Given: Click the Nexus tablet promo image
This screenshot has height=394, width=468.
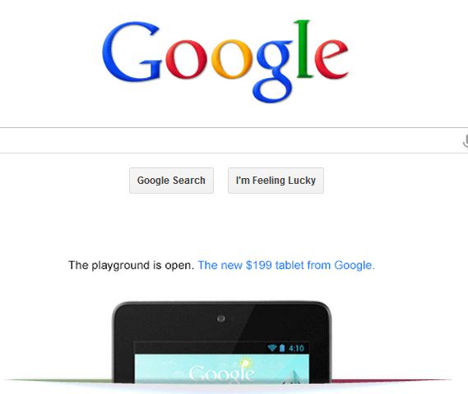Looking at the screenshot, I should [222, 342].
